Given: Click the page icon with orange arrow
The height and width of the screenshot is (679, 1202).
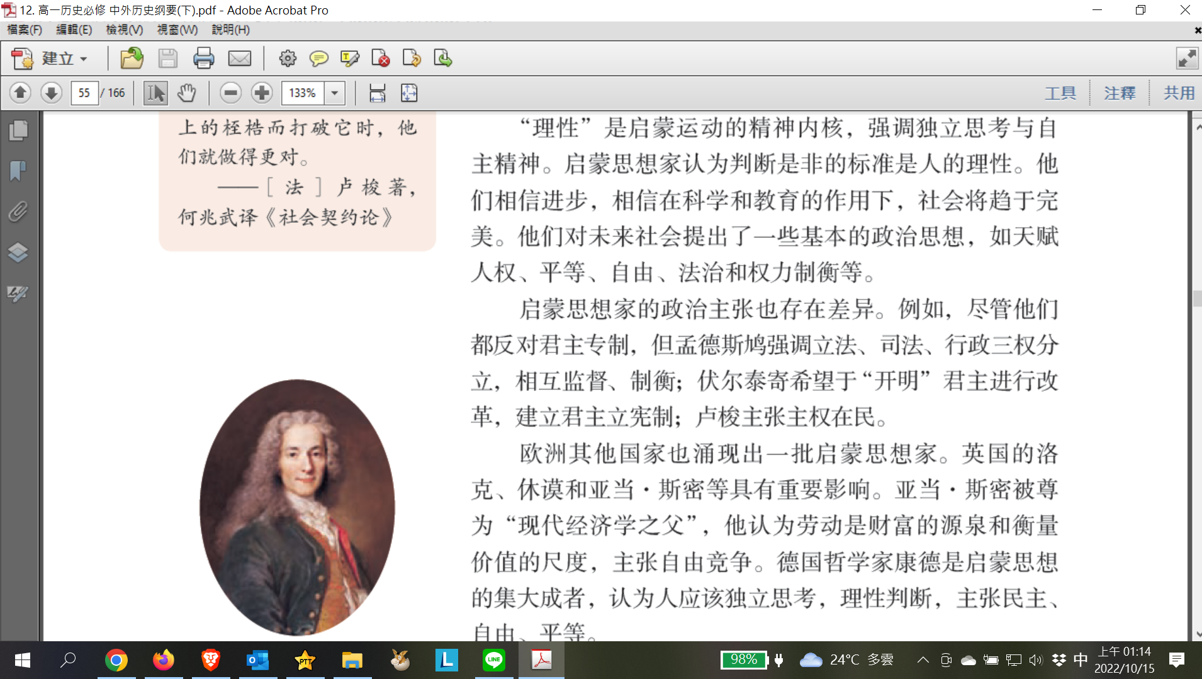Looking at the screenshot, I should point(412,59).
